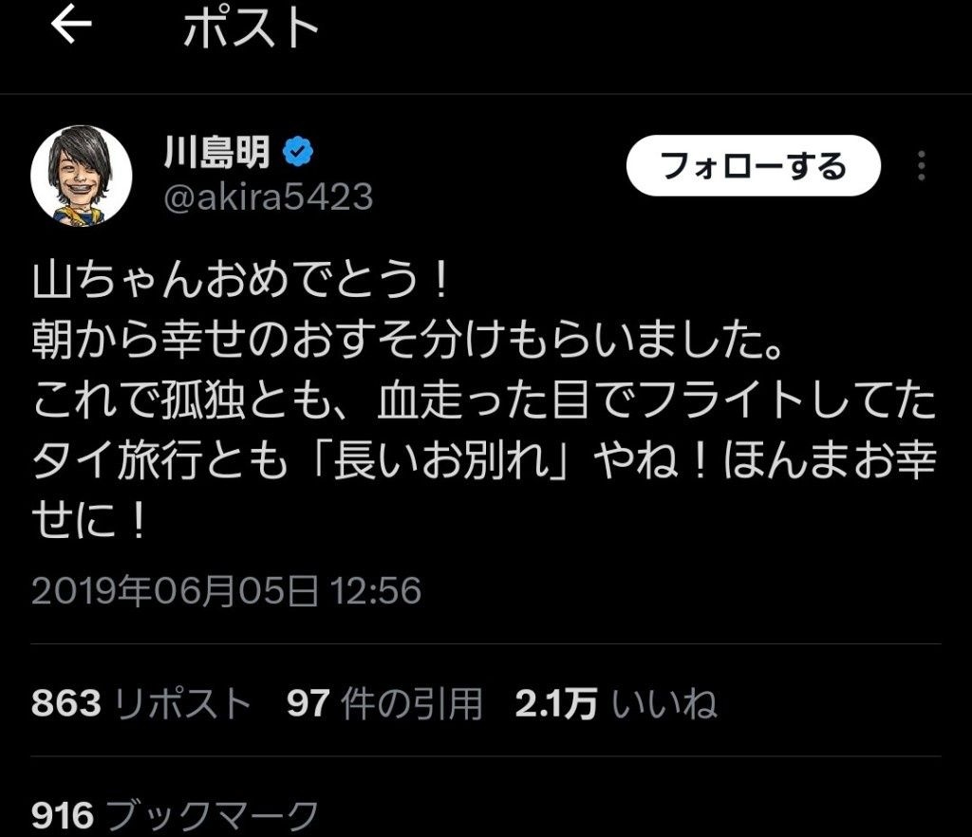Show the 2.1万 いいね likes list

616,703
